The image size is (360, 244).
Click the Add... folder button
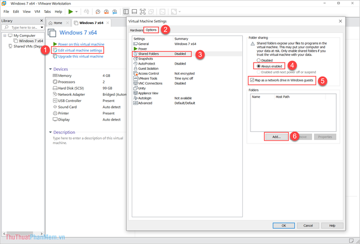pyautogui.click(x=277, y=137)
